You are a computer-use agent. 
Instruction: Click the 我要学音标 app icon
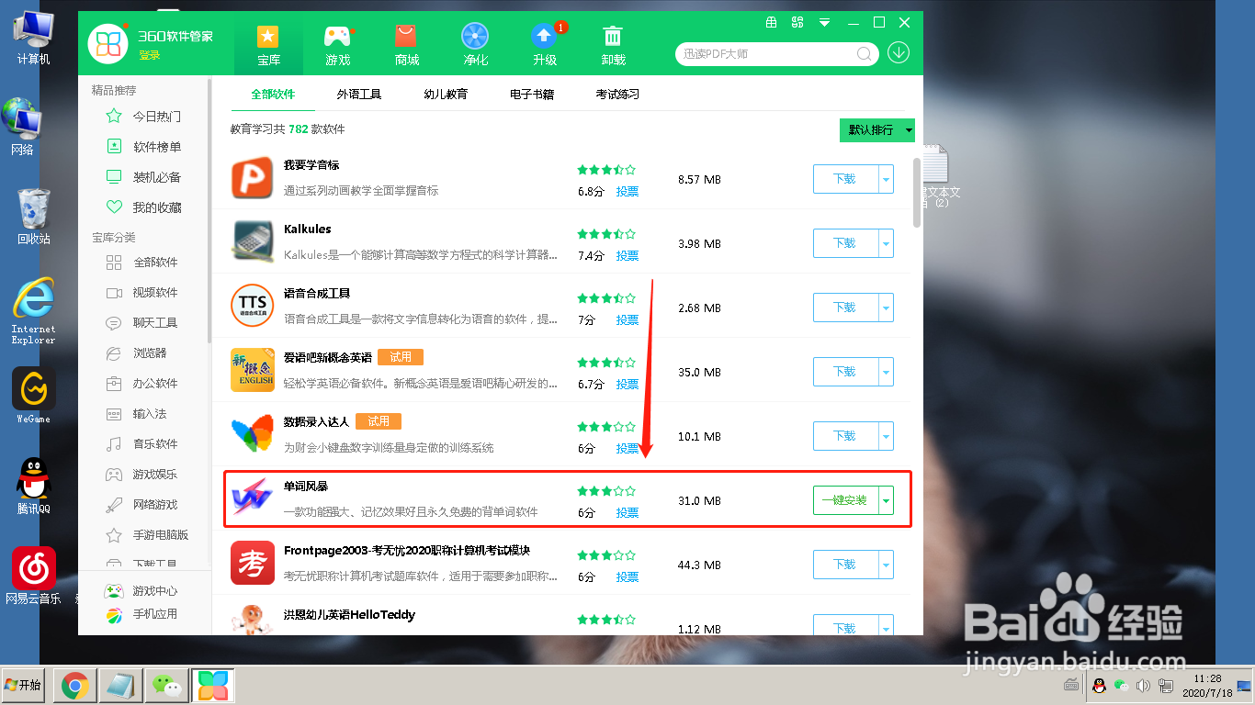point(253,178)
